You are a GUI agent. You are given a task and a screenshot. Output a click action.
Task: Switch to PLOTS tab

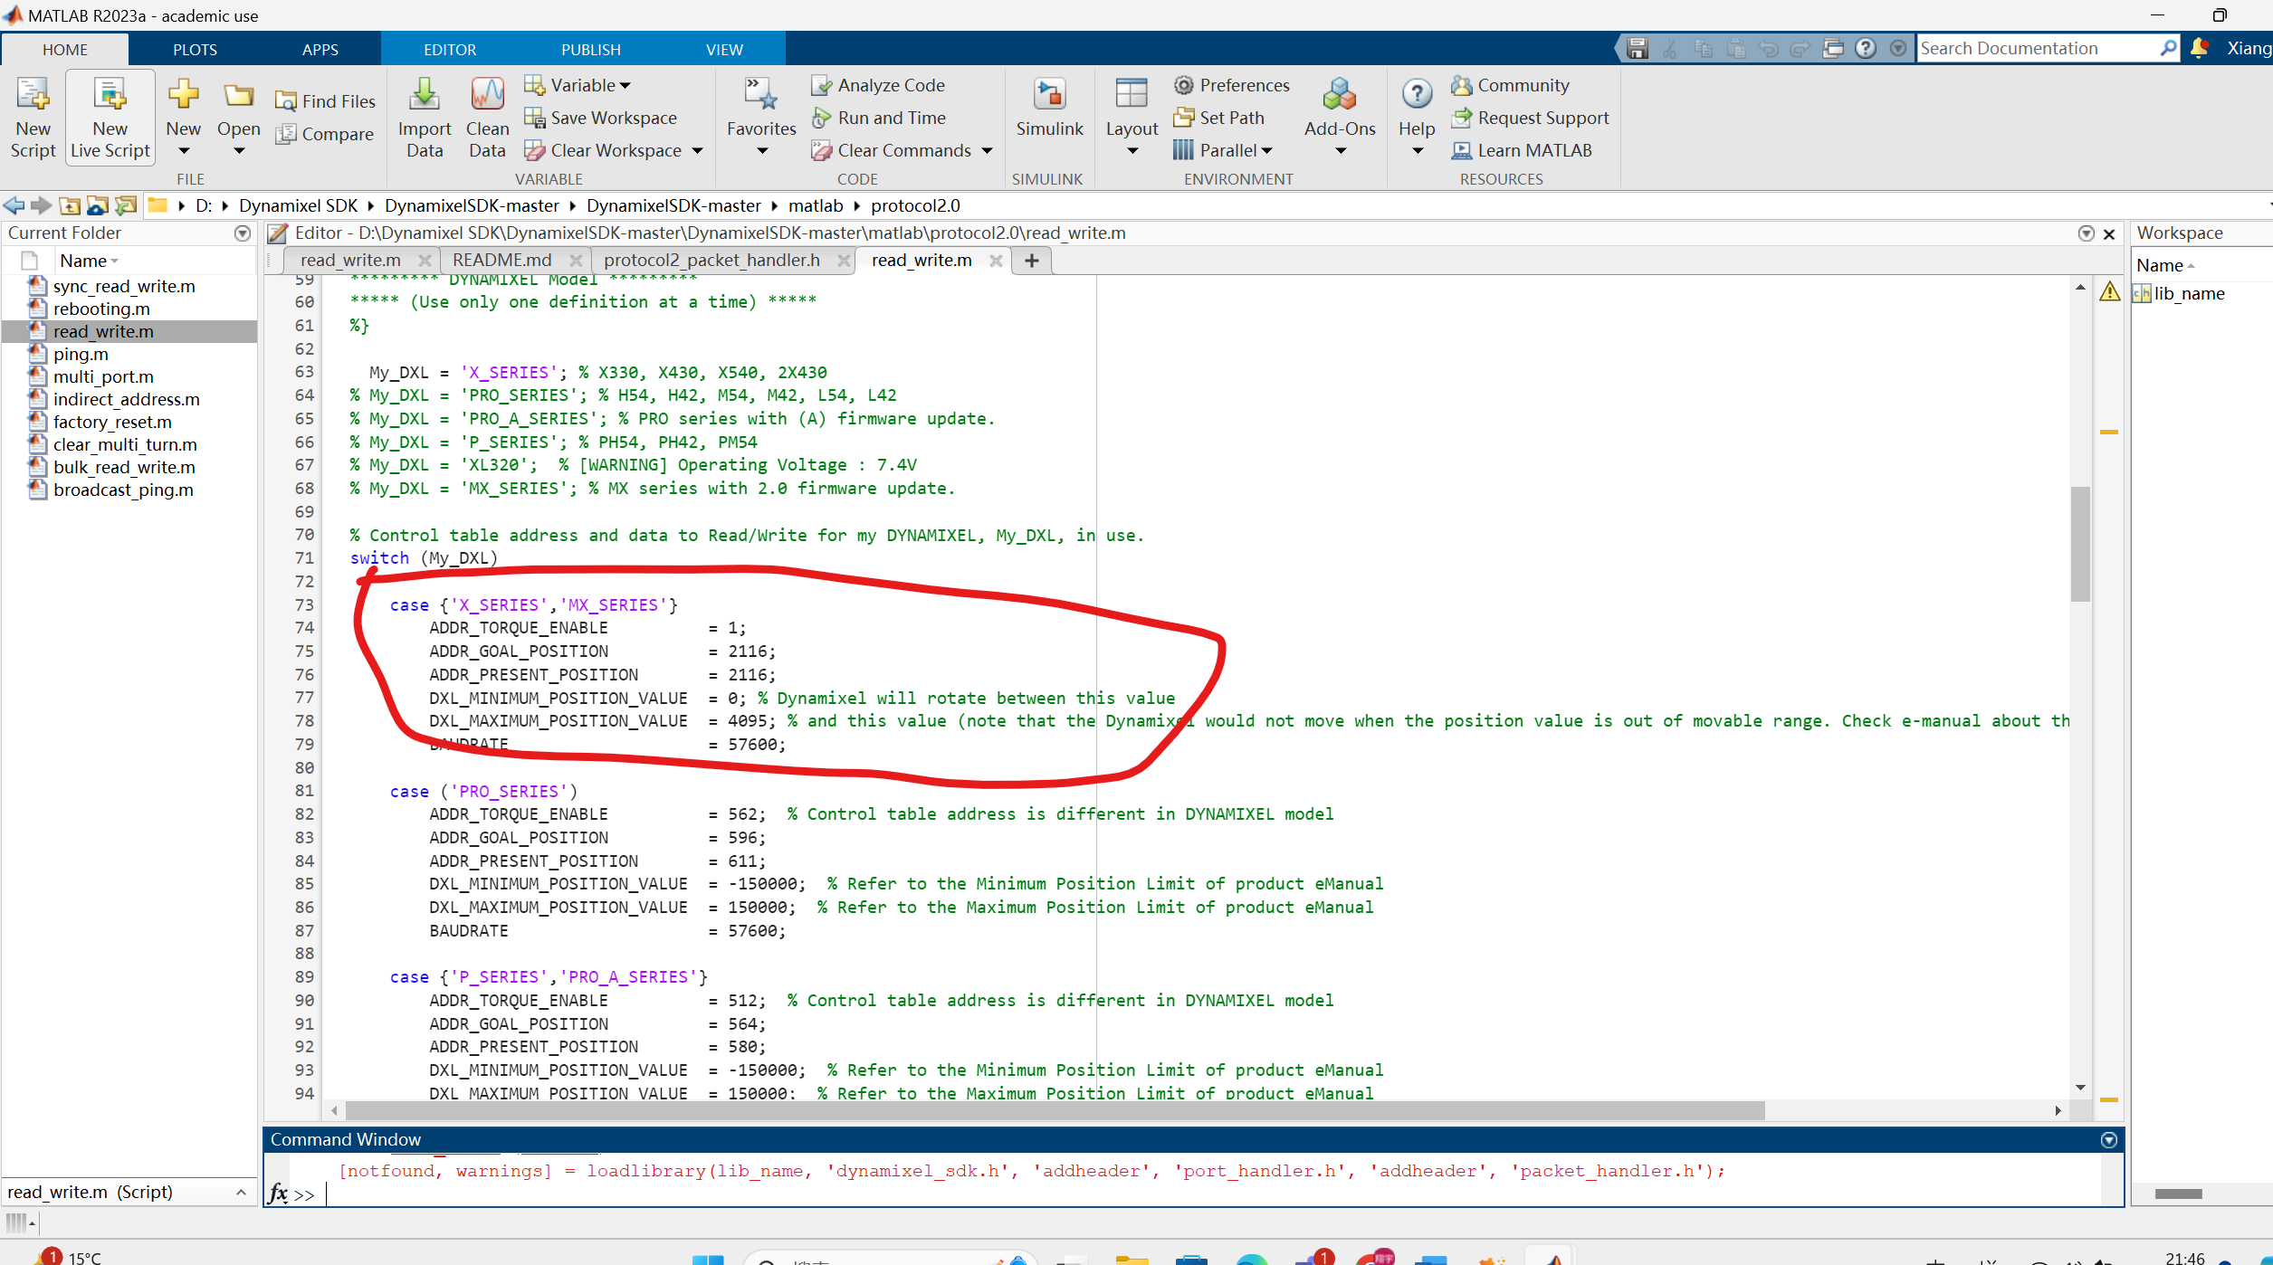(x=195, y=50)
